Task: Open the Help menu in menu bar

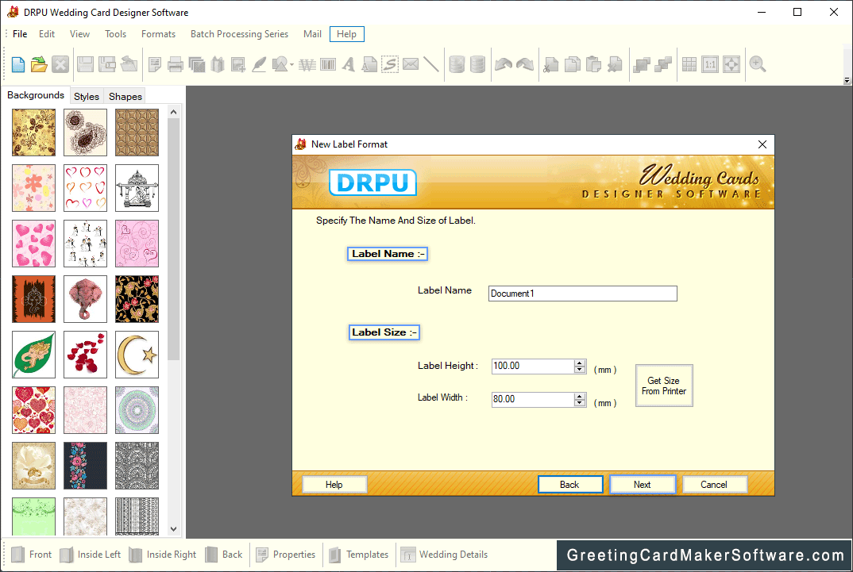Action: pyautogui.click(x=346, y=33)
